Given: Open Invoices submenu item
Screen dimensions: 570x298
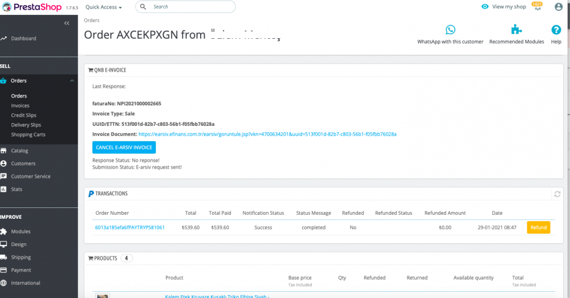Looking at the screenshot, I should pos(20,106).
